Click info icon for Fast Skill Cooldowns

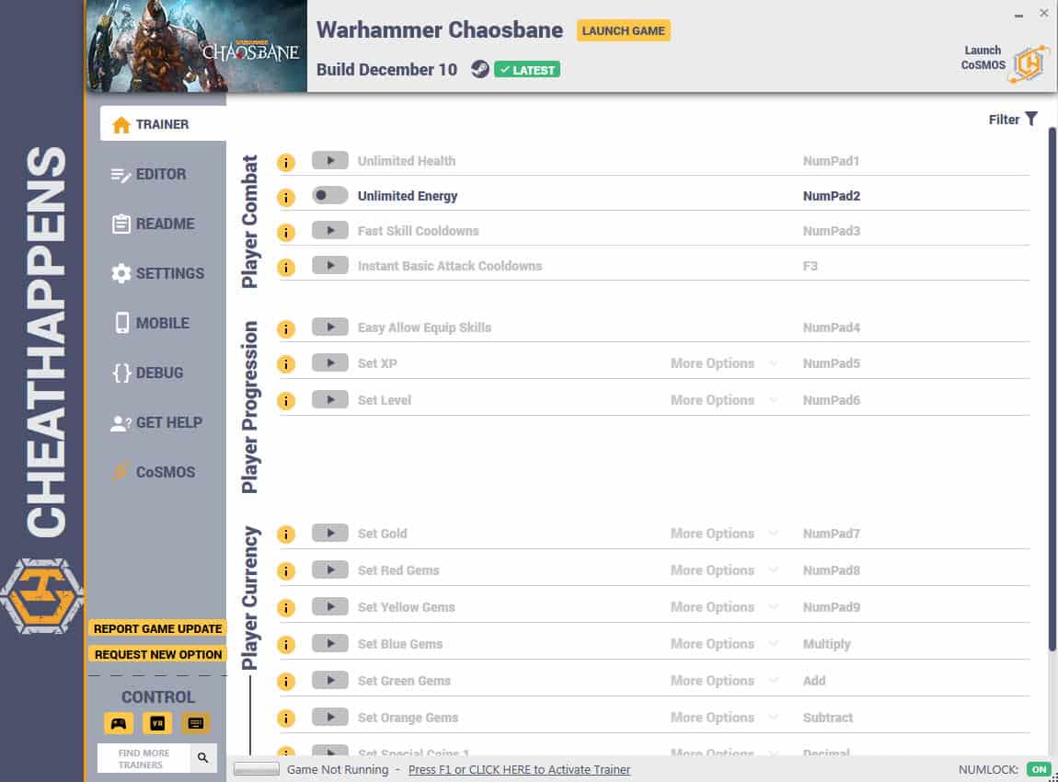click(286, 233)
